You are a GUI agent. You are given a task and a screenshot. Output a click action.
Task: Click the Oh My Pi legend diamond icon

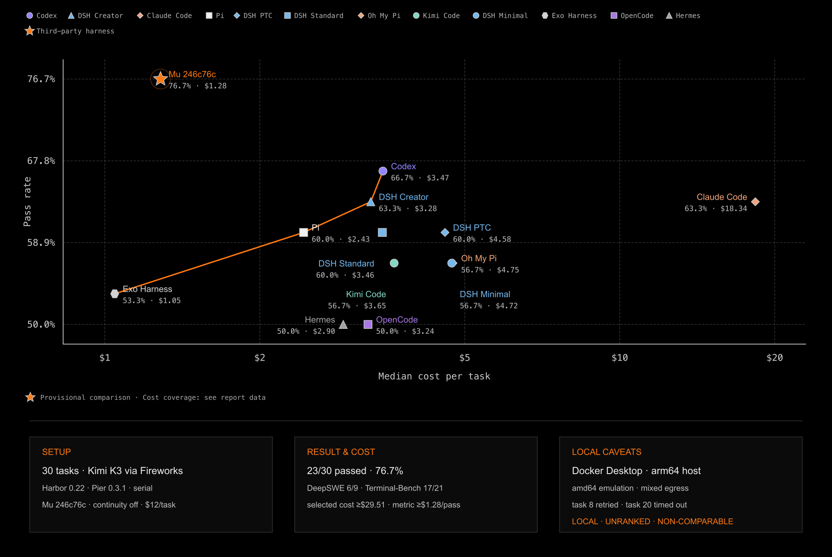click(x=361, y=16)
